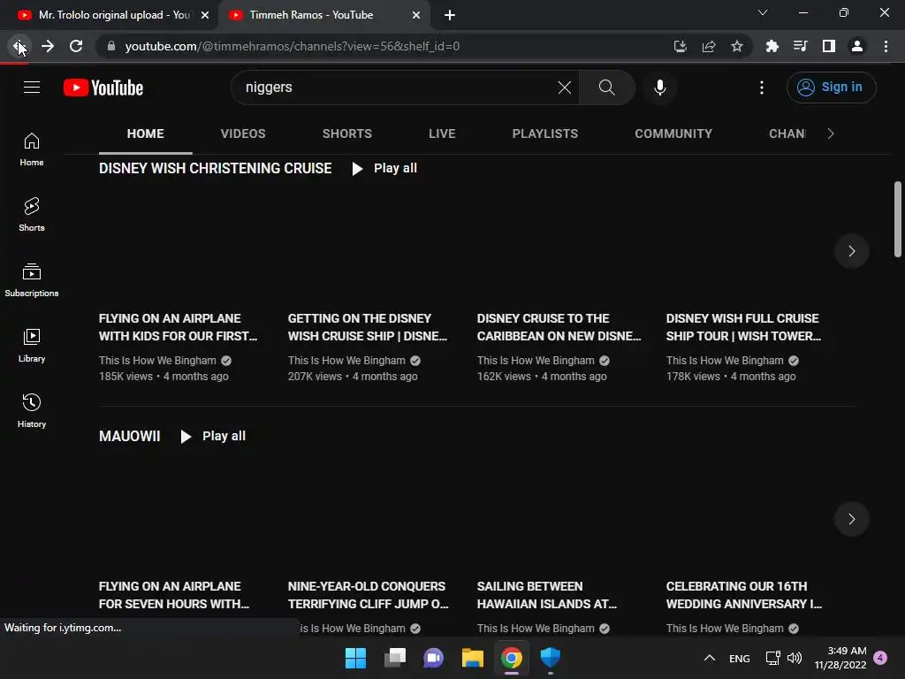
Task: Open media control playlist icon
Action: click(800, 46)
